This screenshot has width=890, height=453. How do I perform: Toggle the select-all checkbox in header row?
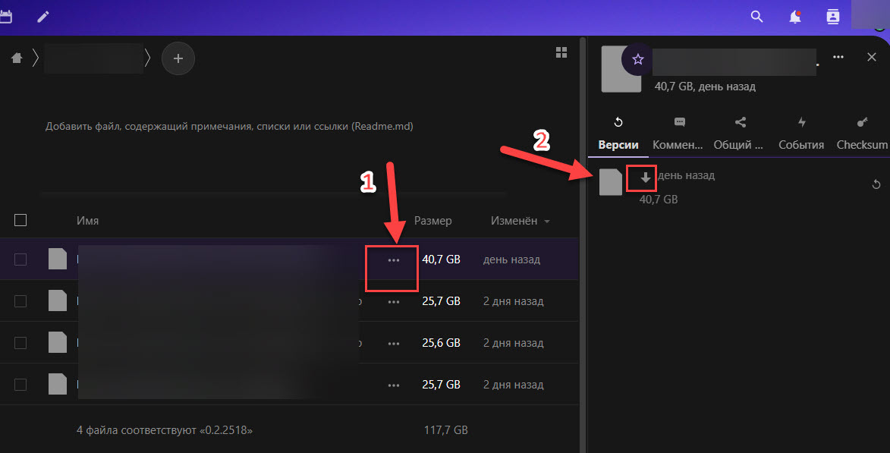pyautogui.click(x=20, y=220)
